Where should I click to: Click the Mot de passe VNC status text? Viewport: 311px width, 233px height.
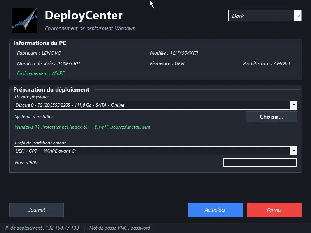tap(120, 228)
